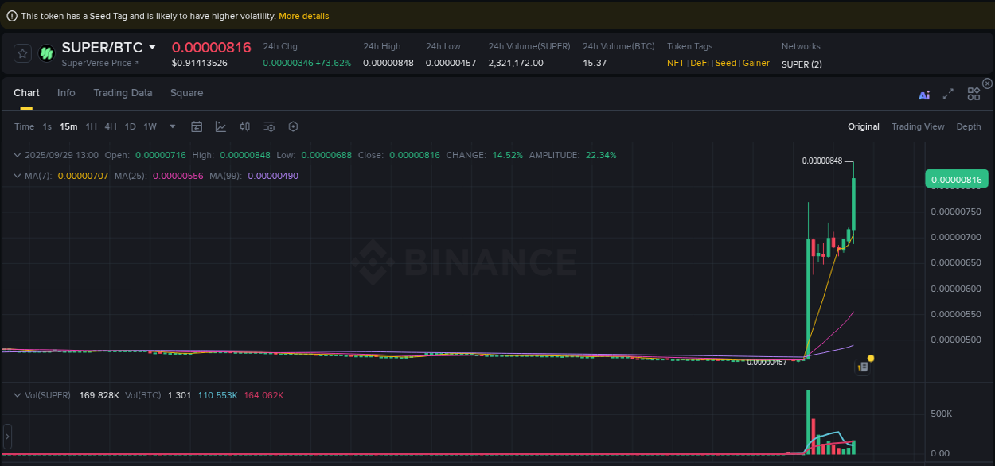
Task: Open the widgets layout panel
Action: click(973, 93)
